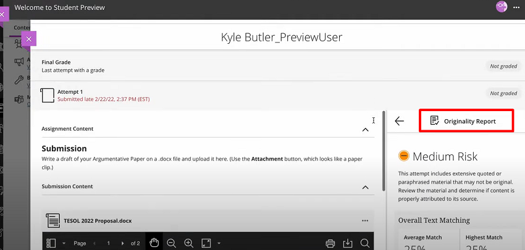Click the TESOL 2022 Proposal.docx document icon
Viewport: 525px width, 250px height.
click(x=53, y=220)
